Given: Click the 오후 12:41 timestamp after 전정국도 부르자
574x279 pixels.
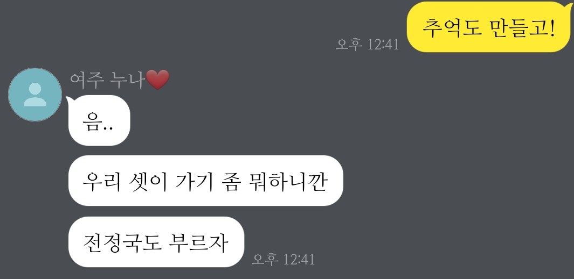Looking at the screenshot, I should (x=283, y=259).
